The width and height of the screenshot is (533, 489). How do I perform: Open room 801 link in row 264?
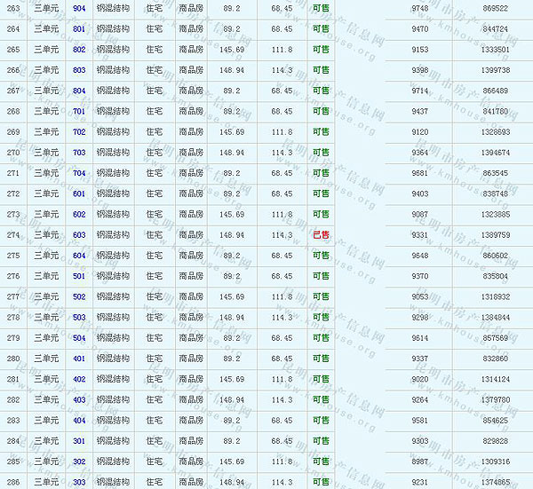79,28
